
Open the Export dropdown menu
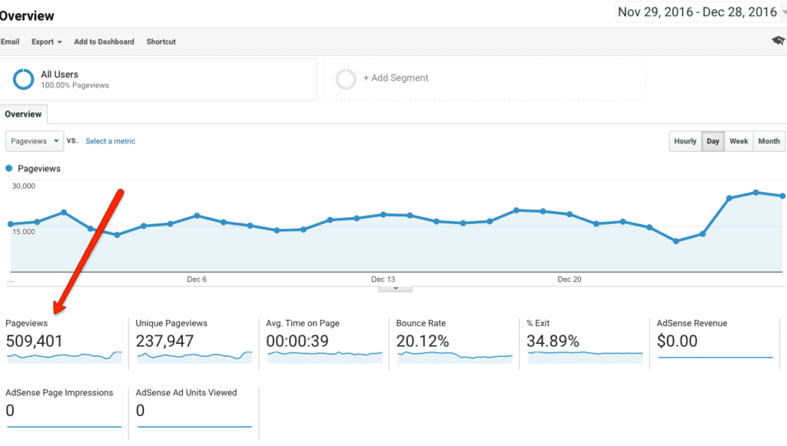(47, 42)
